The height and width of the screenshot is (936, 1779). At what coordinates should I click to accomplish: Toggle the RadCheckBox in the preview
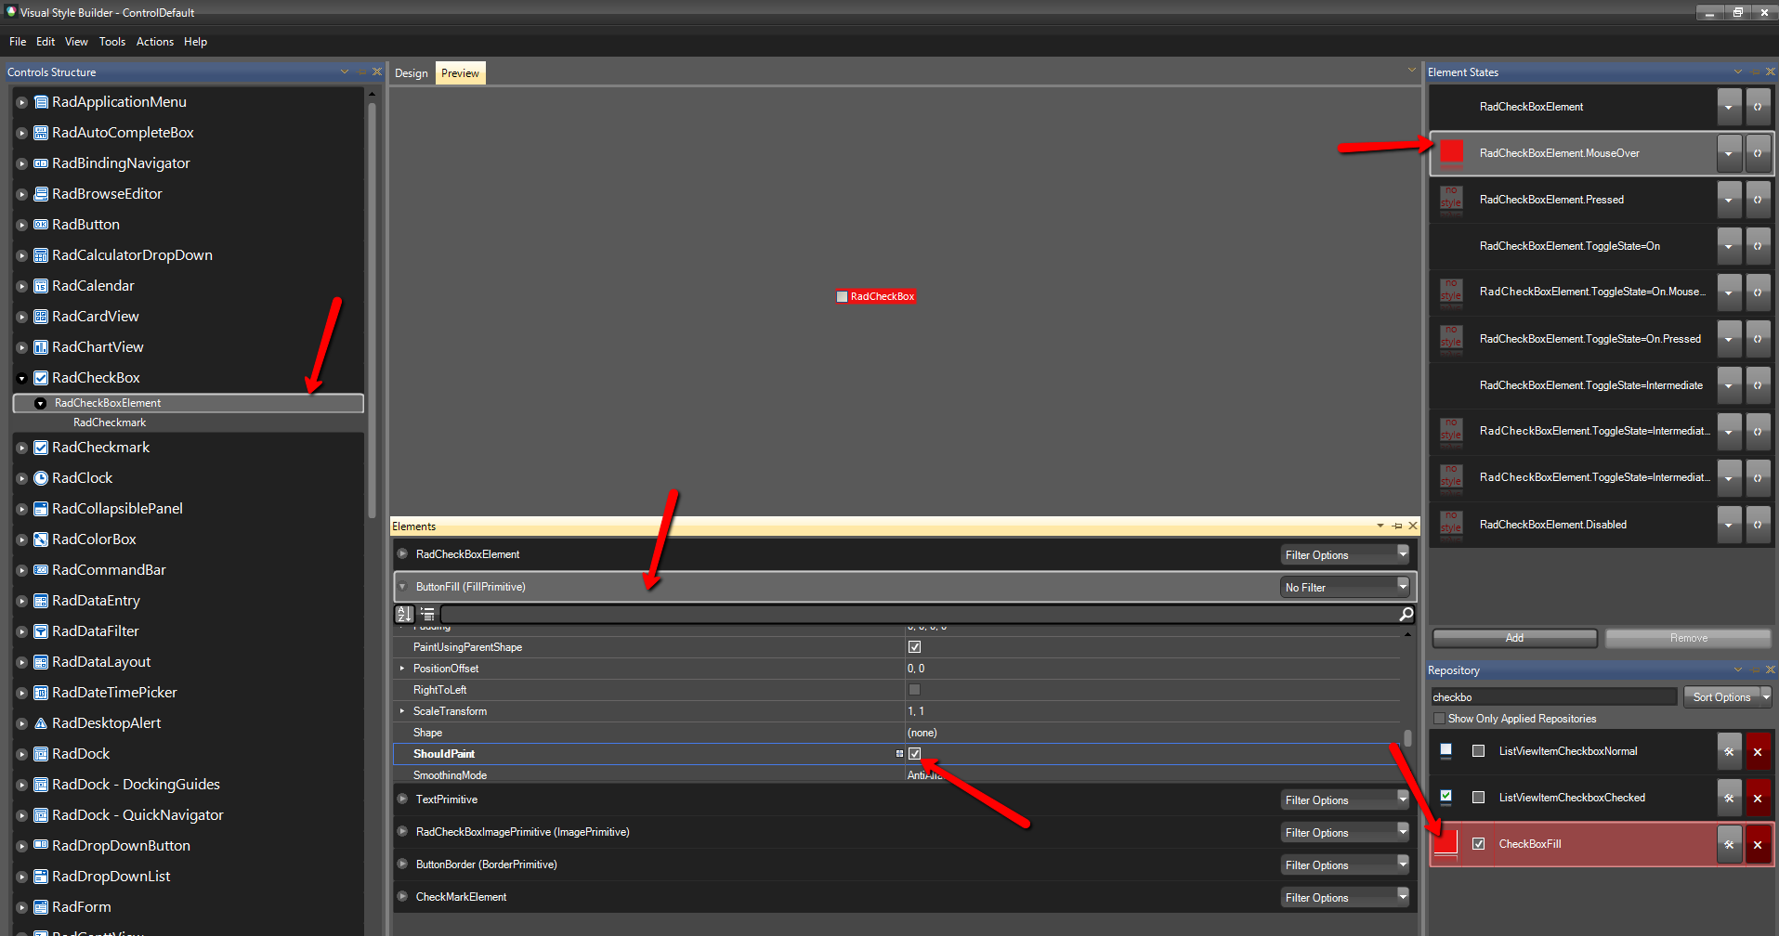843,297
